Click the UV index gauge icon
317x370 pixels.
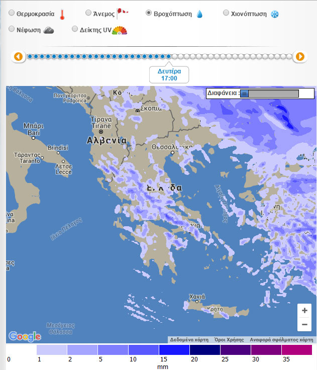(120, 30)
